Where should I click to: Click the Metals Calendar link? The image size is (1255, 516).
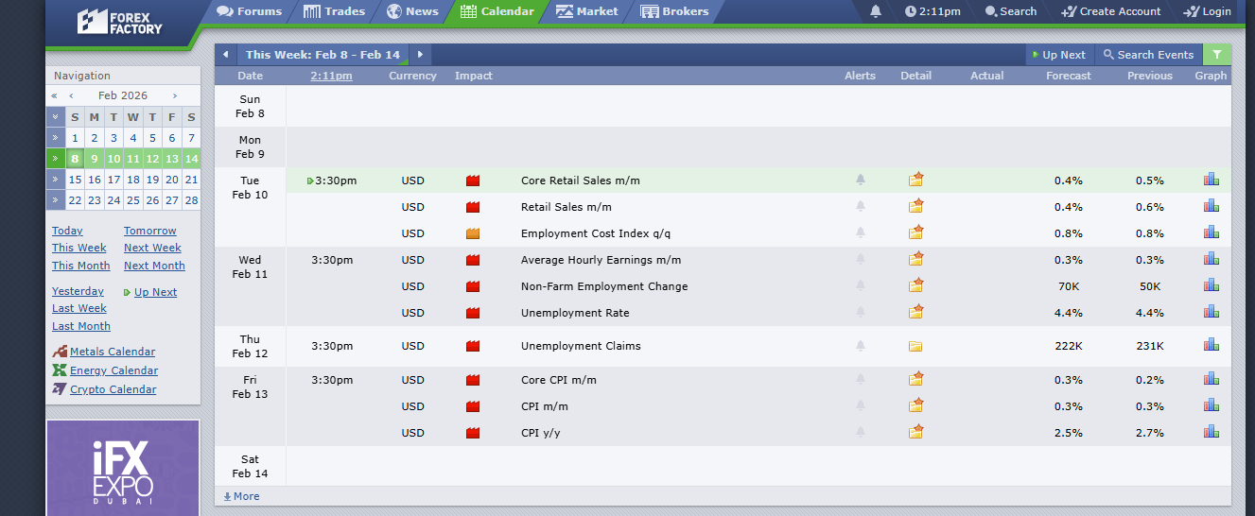point(113,352)
